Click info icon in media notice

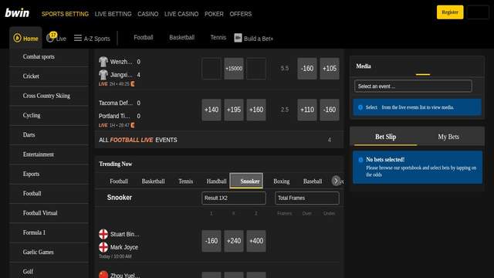(360, 107)
